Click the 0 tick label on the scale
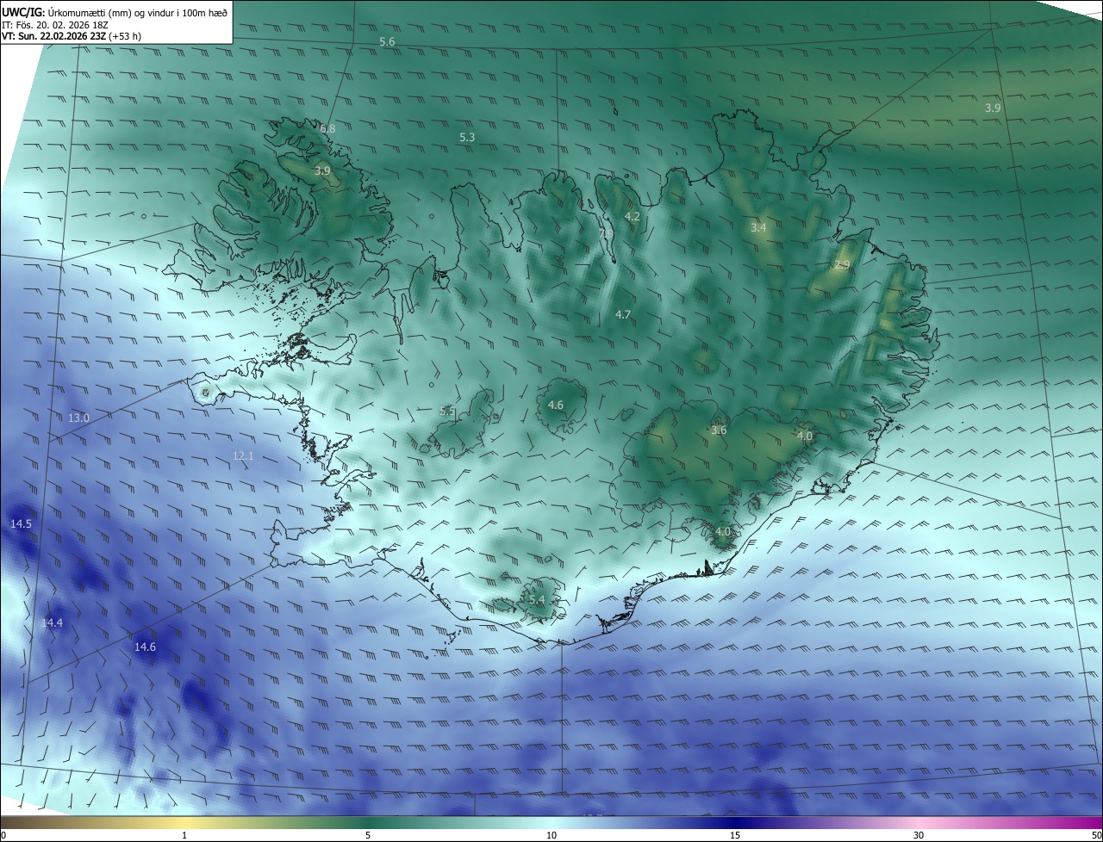This screenshot has height=842, width=1103. tap(3, 835)
